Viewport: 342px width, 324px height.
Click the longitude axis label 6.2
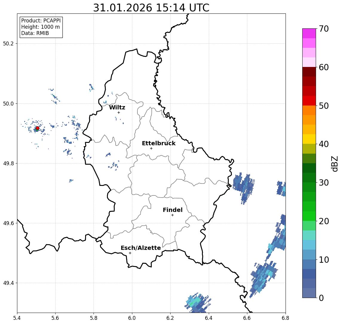tap(170, 318)
